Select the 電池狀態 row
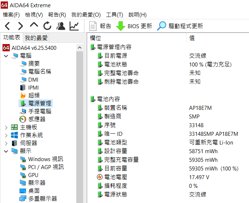This screenshot has width=249, height=203. tap(168, 64)
